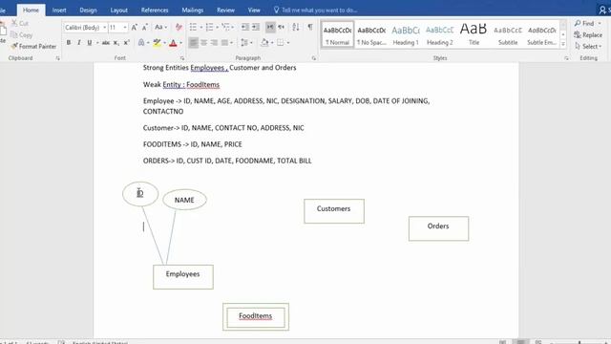
Task: Click the Find magnifier icon
Action: tap(578, 23)
